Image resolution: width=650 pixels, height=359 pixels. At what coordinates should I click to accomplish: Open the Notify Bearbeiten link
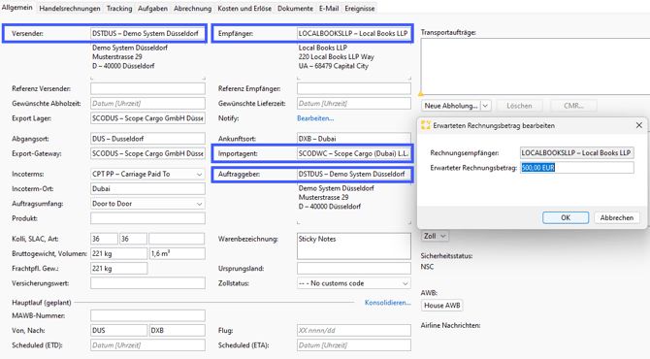pos(315,118)
